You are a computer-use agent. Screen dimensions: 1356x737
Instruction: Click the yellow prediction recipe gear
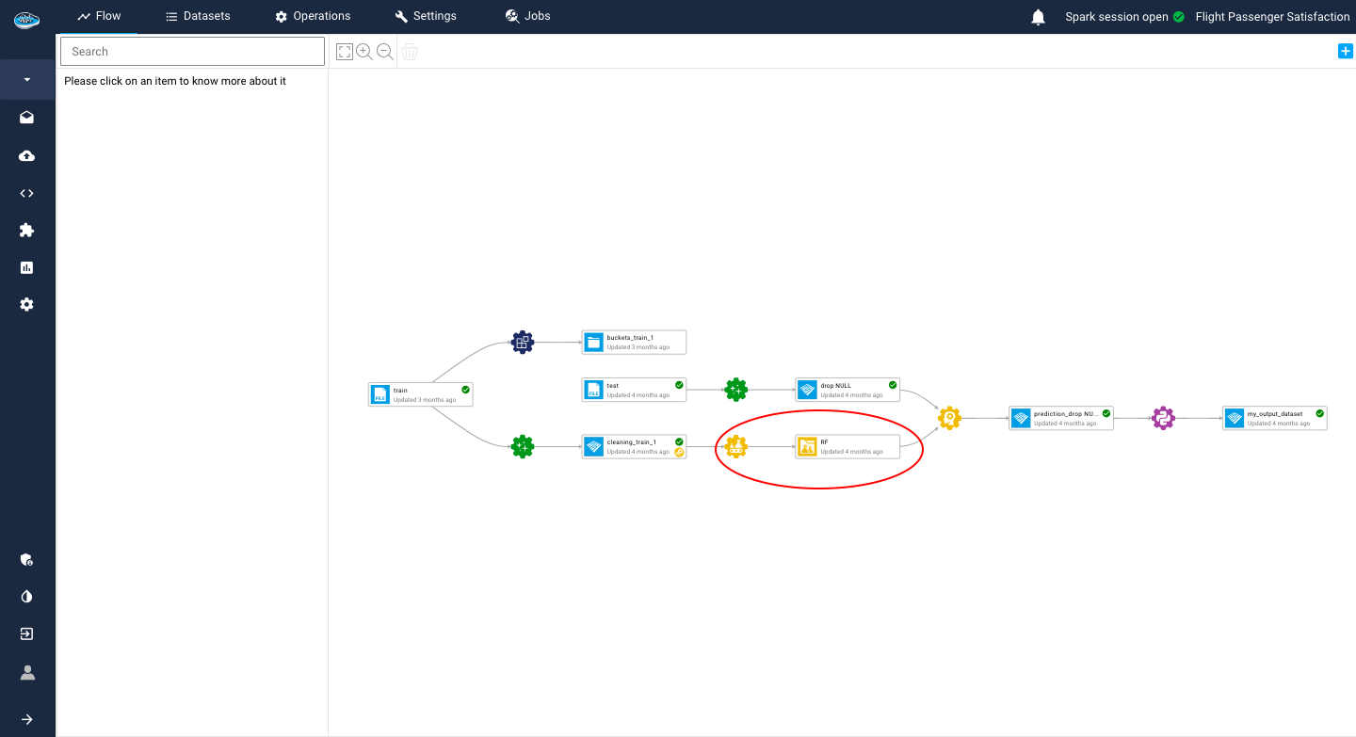[949, 418]
